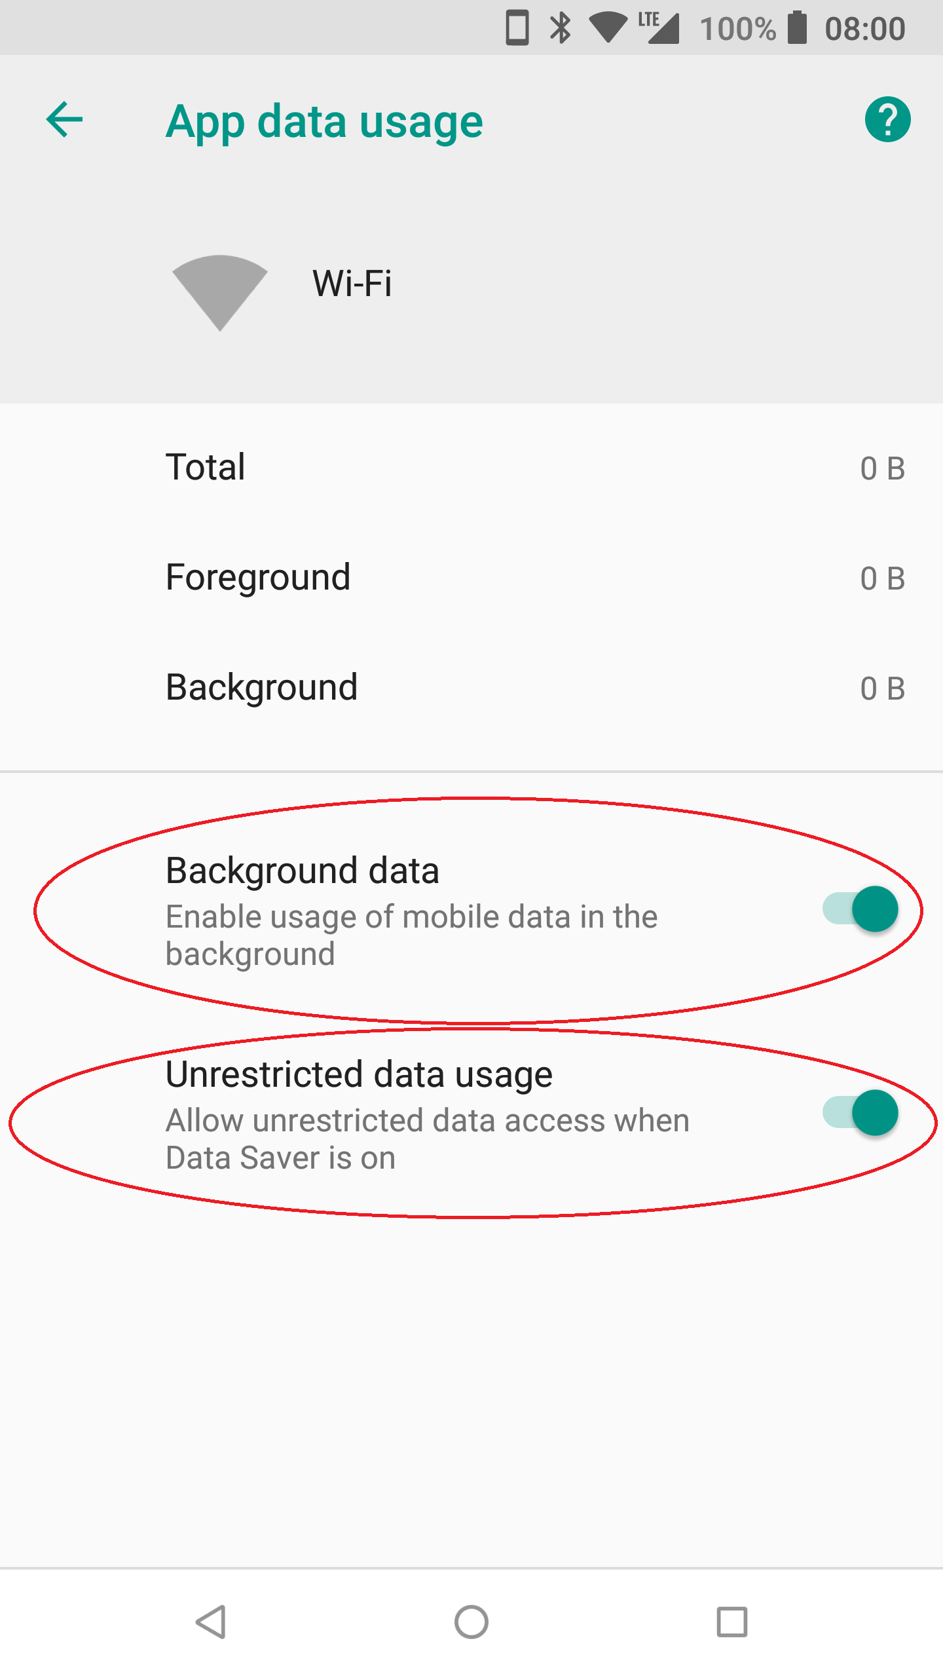Tap the LTE signal strength icon
This screenshot has width=943, height=1677.
(x=659, y=28)
